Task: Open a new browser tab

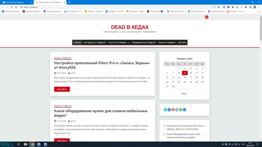Action: (69, 2)
